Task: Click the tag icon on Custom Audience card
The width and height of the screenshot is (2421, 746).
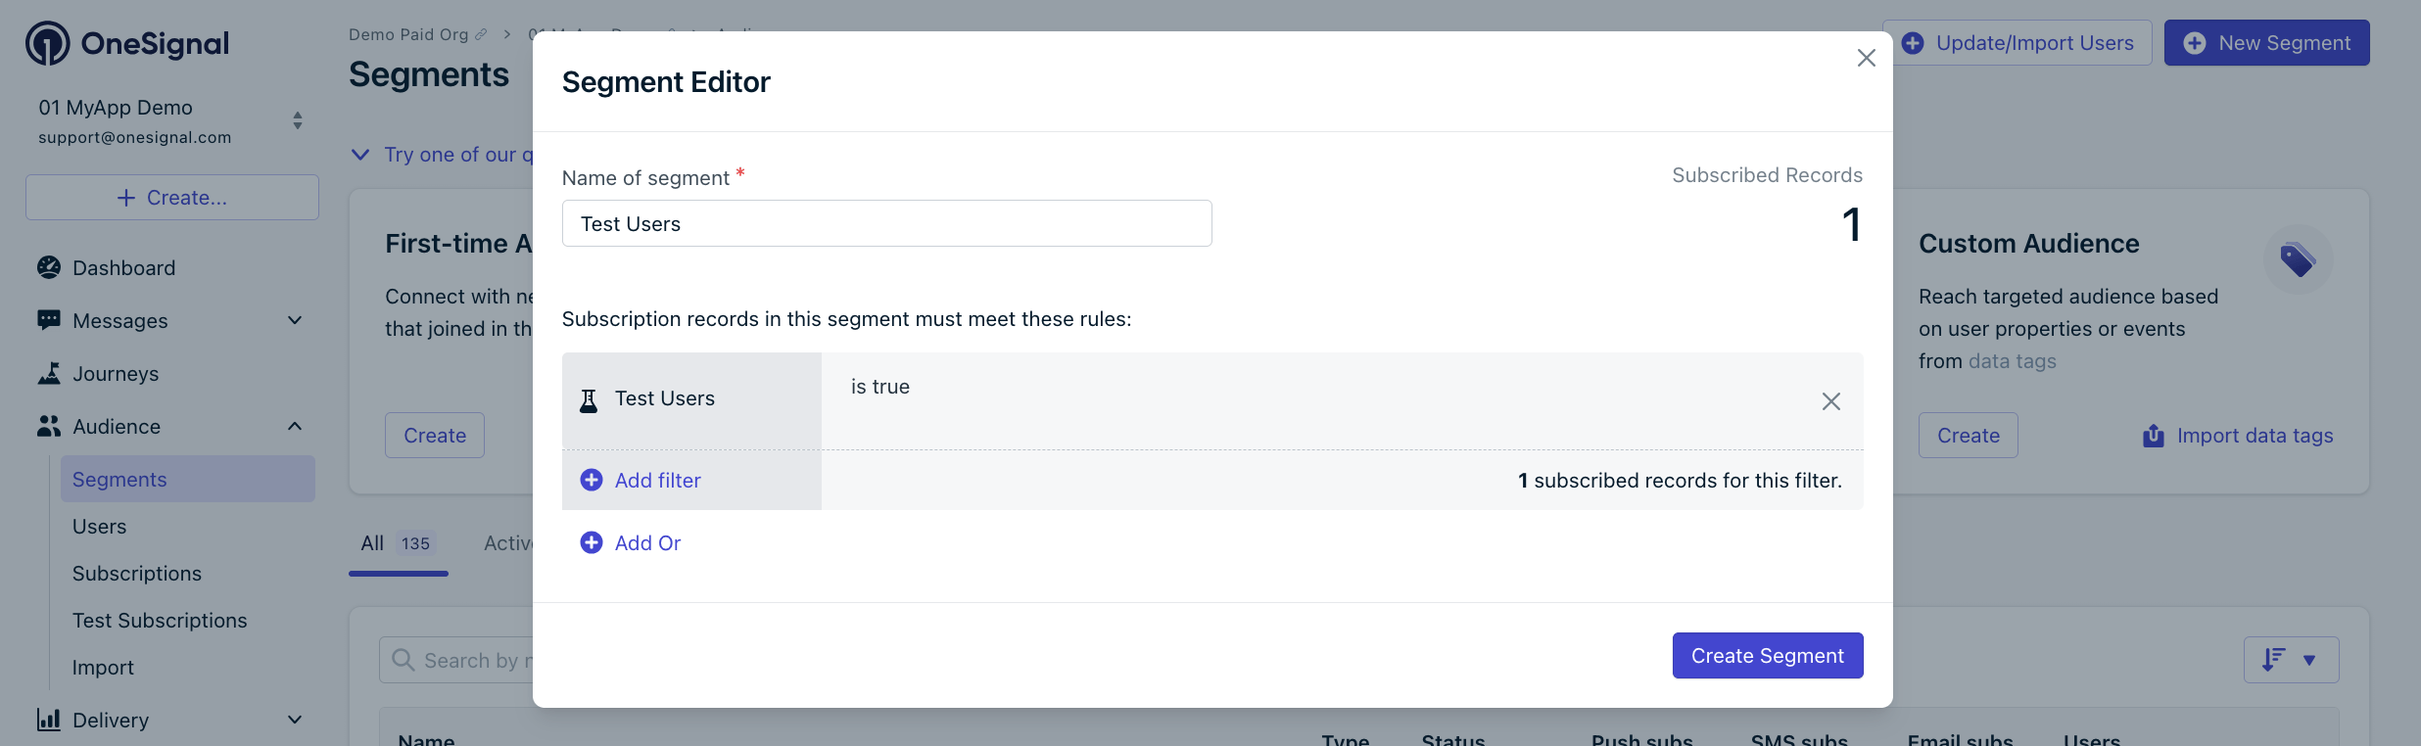Action: tap(2299, 258)
